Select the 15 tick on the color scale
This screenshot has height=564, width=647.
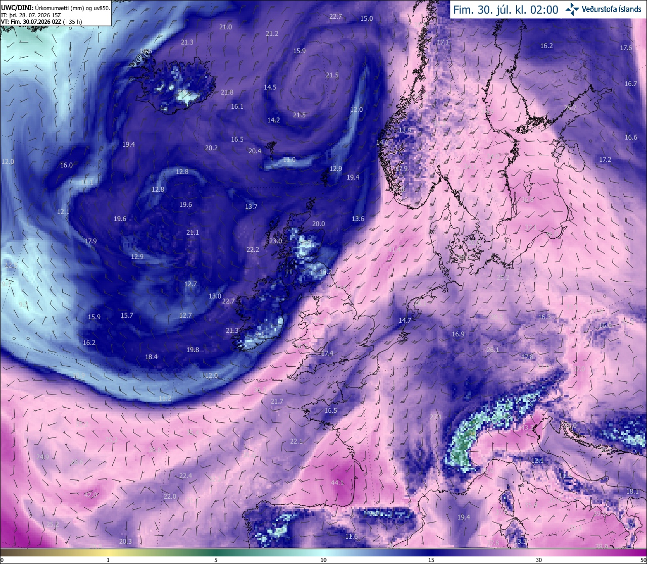(431, 560)
